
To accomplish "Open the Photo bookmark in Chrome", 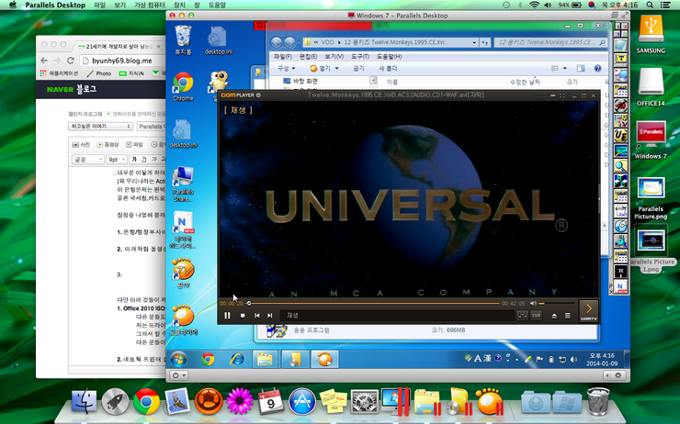I will 99,73.
